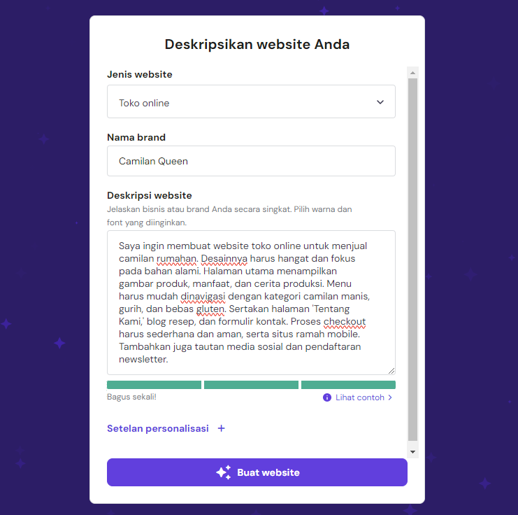Click the scrollbar up arrow
The width and height of the screenshot is (518, 515).
pyautogui.click(x=412, y=72)
